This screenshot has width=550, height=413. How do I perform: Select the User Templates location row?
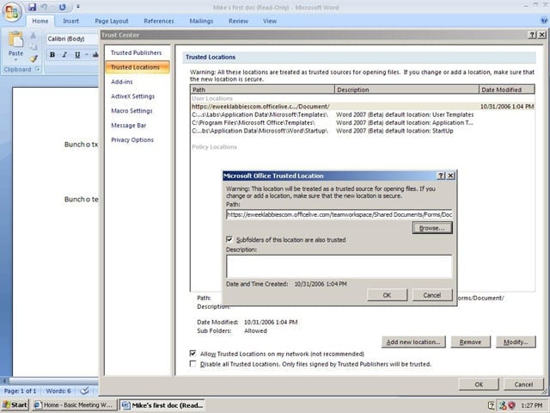tap(363, 114)
